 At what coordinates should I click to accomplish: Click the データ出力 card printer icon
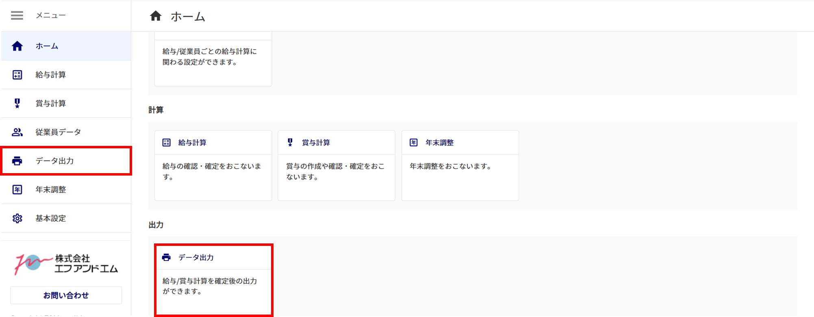pos(166,257)
